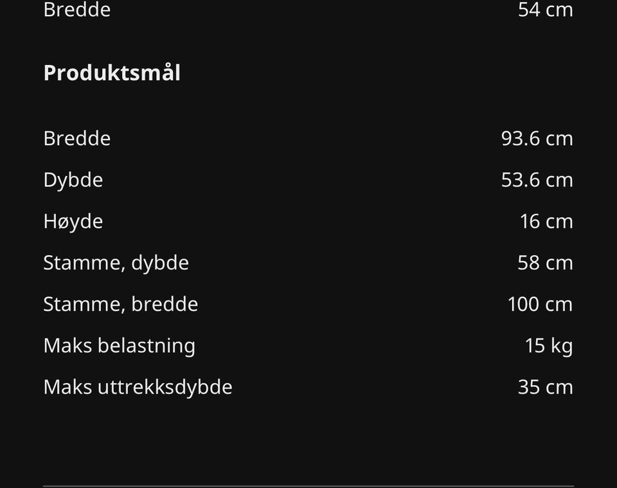Click the Maks belastning label

click(x=119, y=345)
